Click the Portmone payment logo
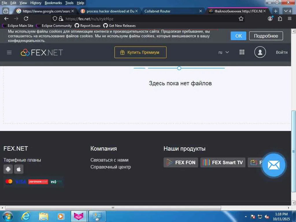The image size is (296, 222). tap(38, 182)
